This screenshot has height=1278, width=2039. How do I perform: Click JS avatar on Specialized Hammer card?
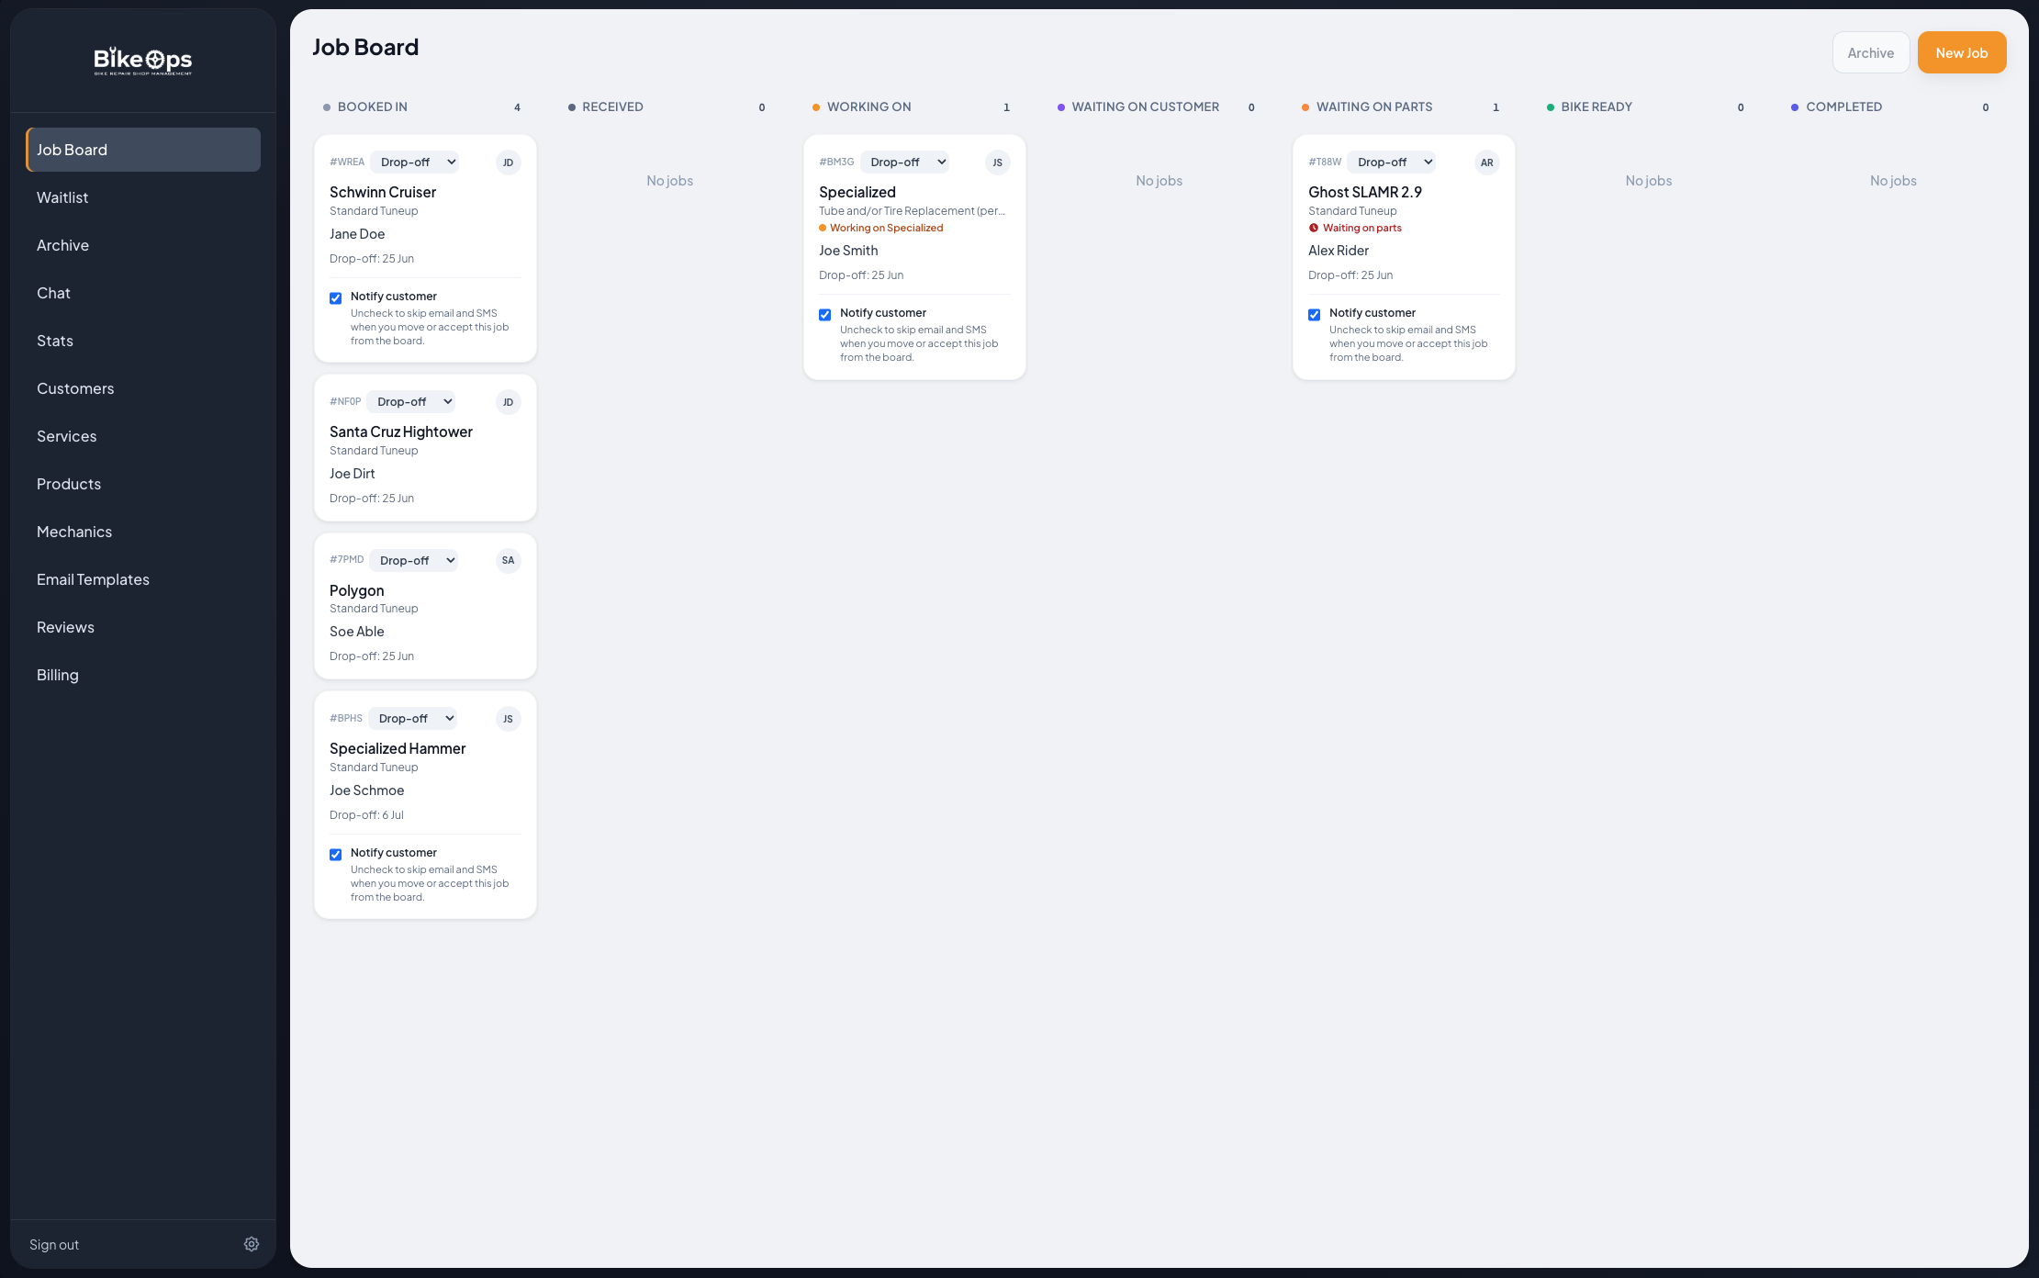pos(508,719)
